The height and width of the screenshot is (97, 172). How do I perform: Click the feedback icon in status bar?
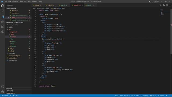point(166,96)
